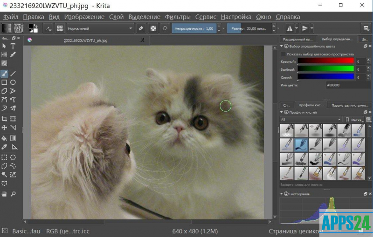The image size is (373, 237).
Task: Select the polyline tool
Action: [13, 91]
